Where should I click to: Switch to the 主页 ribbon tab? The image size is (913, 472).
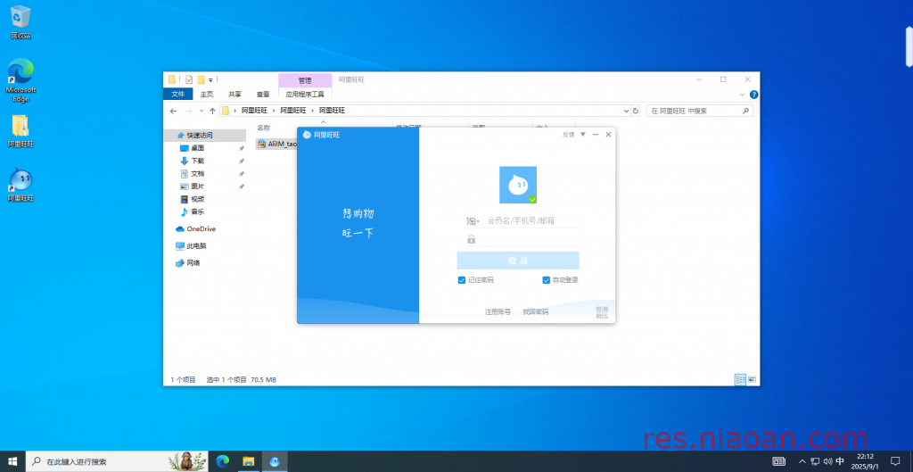click(207, 95)
